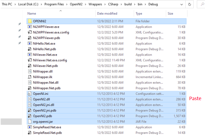This screenshot has height=138, width=205.
Task: Click the Configuration sett... type cell
Action: (150, 94)
